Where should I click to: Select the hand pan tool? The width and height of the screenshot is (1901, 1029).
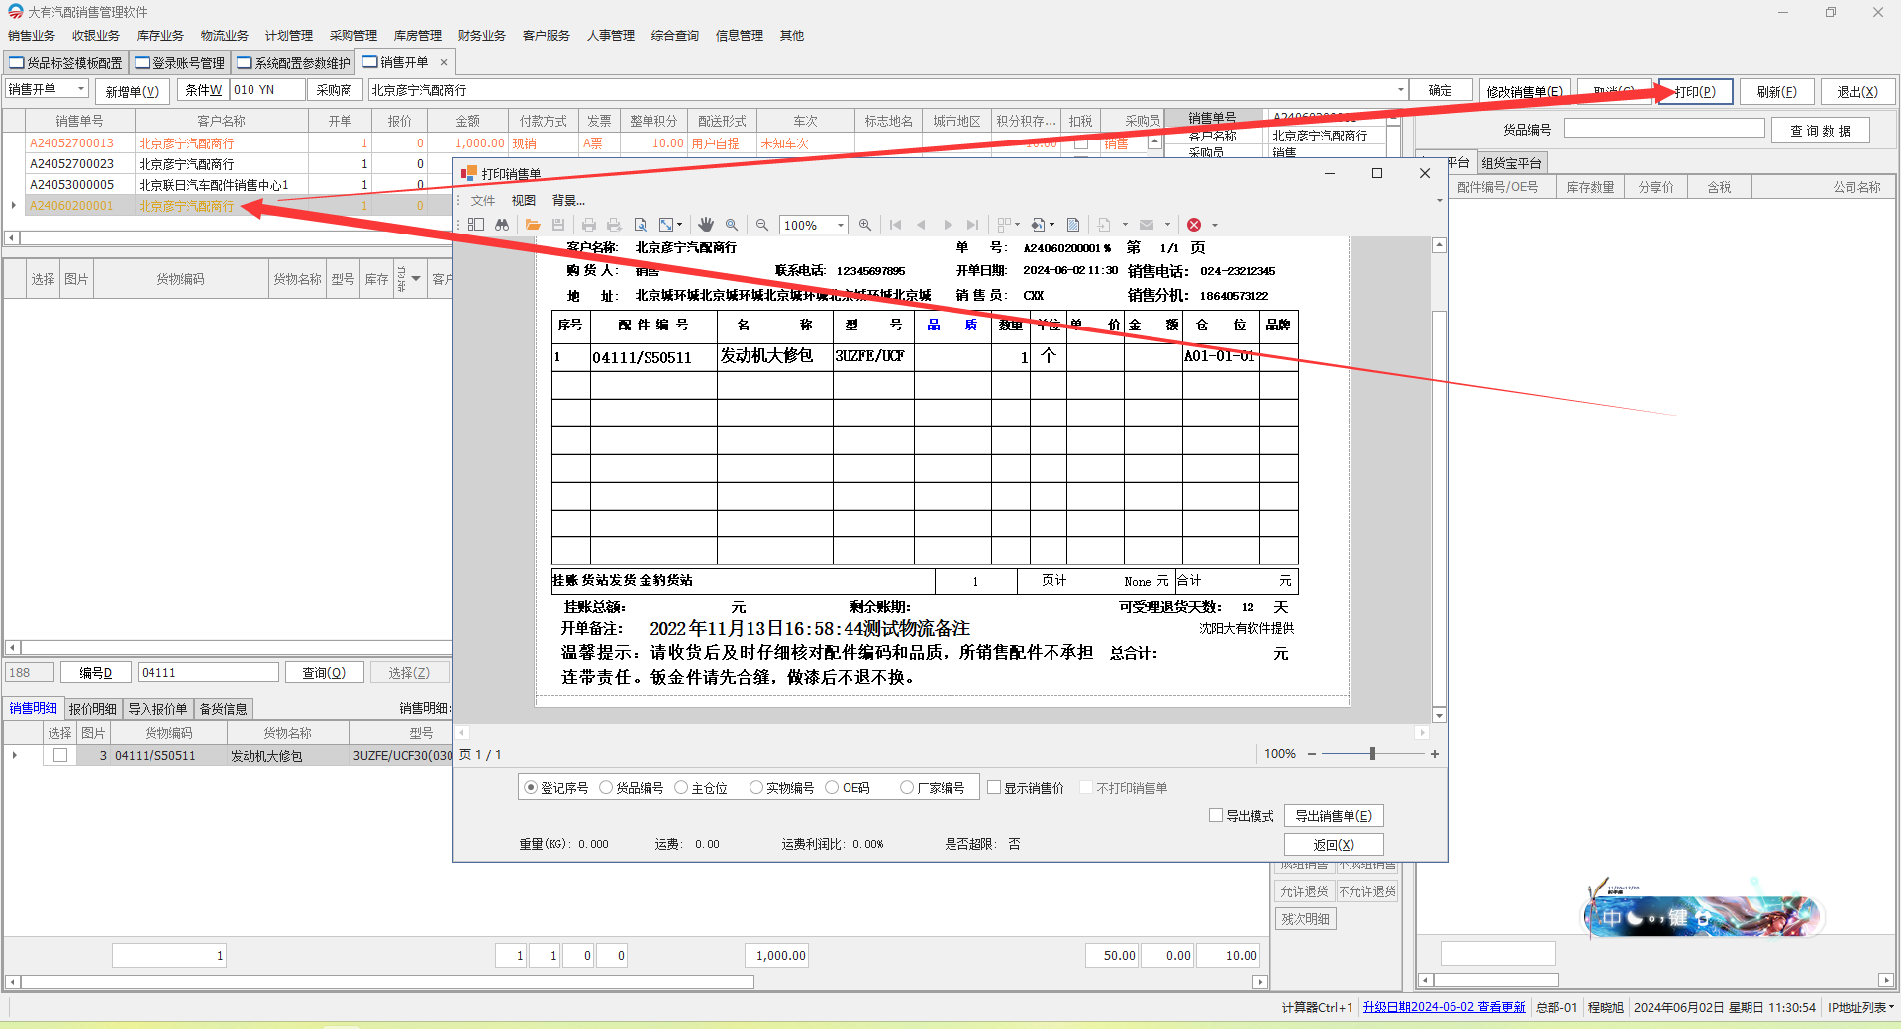click(x=706, y=225)
